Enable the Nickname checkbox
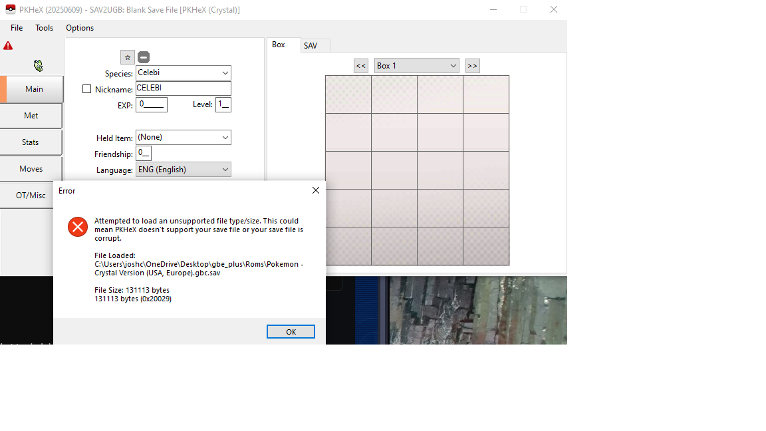 (86, 89)
